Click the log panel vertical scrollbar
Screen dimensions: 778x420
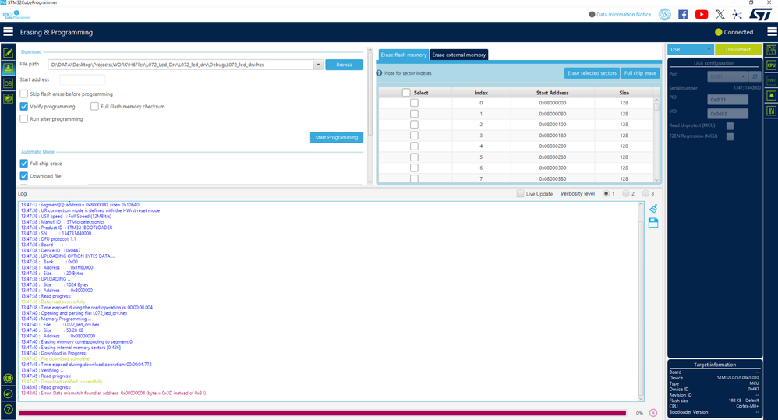pos(641,301)
